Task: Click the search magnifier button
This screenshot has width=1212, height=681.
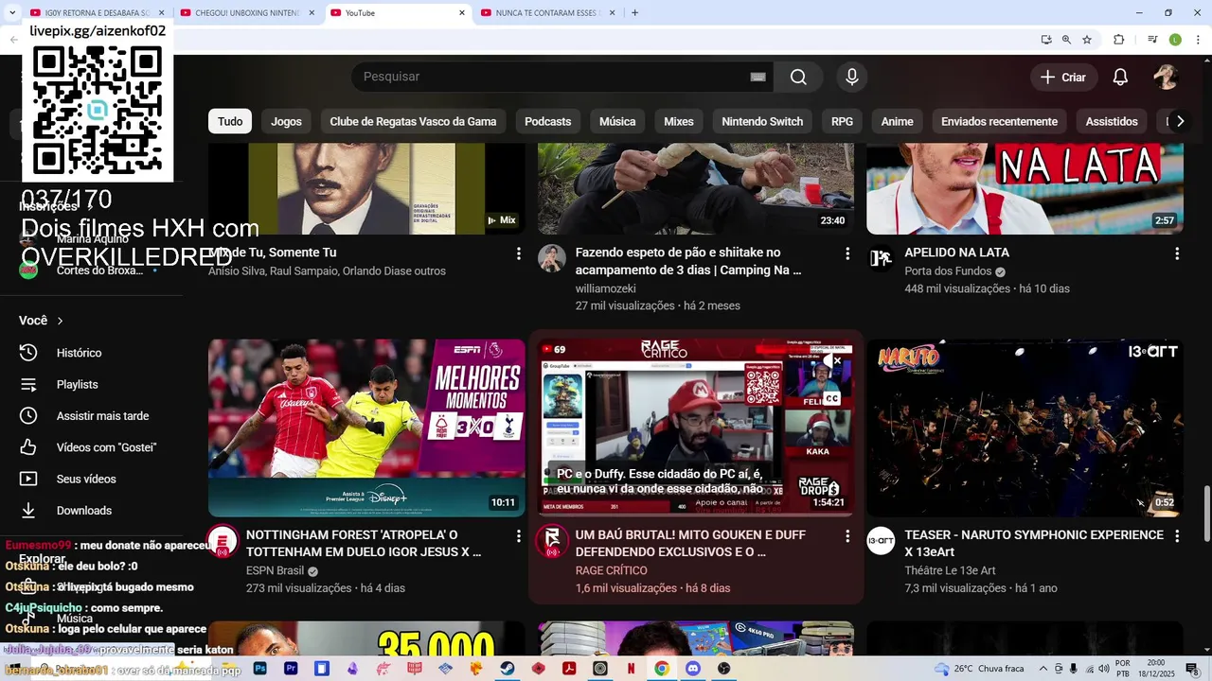Action: click(x=798, y=77)
